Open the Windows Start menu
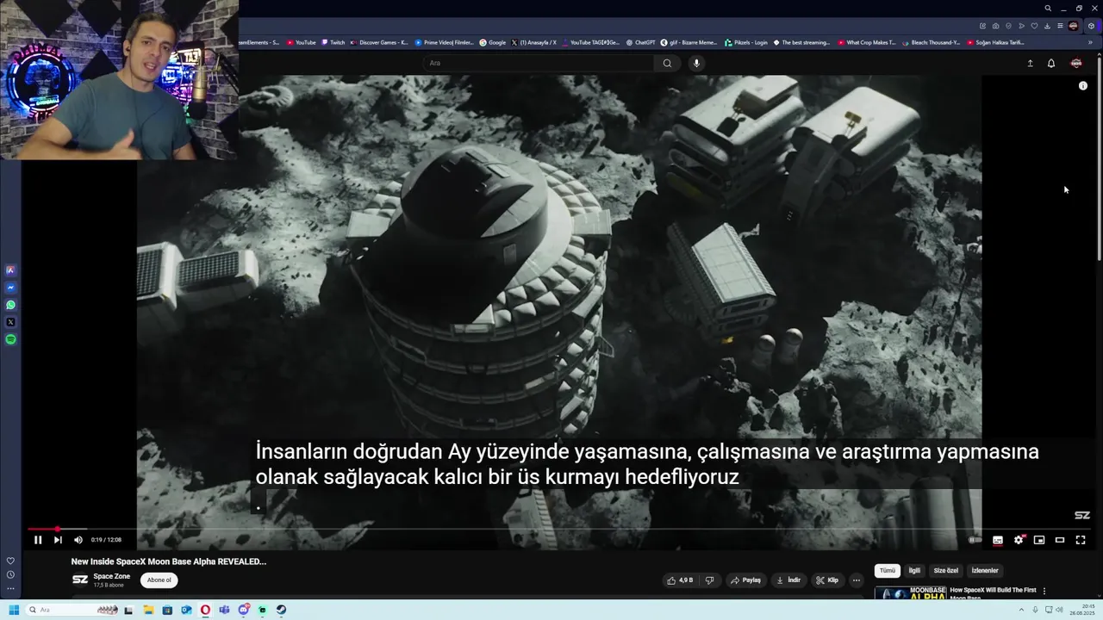 tap(14, 610)
